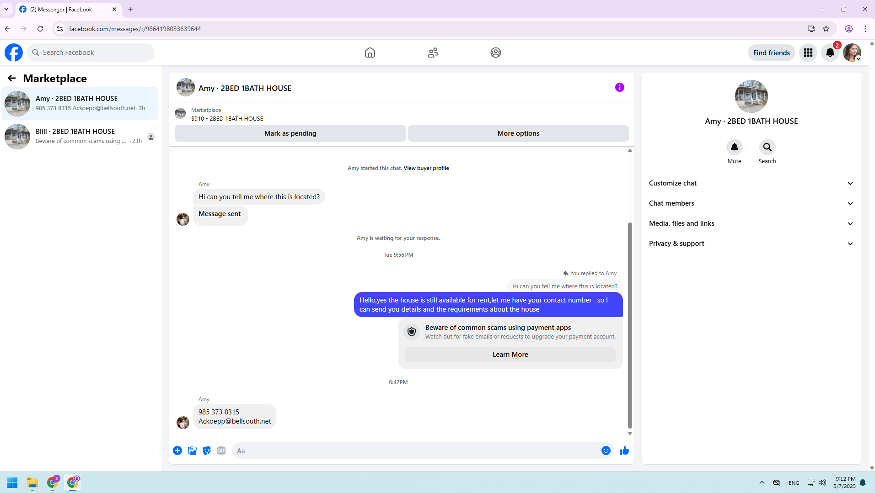
Task: Expand Customize chat section
Action: (751, 183)
